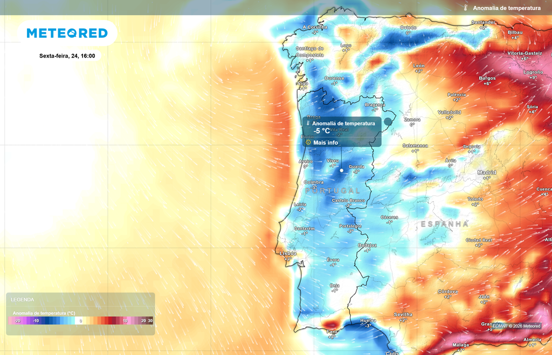Click the Valladolid city label
The height and width of the screenshot is (355, 552).
pos(450,112)
